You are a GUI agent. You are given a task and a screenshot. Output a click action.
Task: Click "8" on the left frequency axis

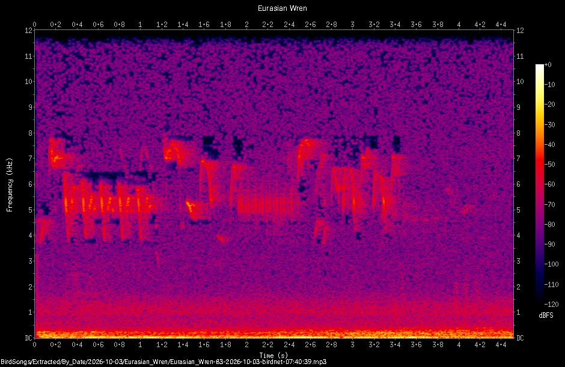30,133
